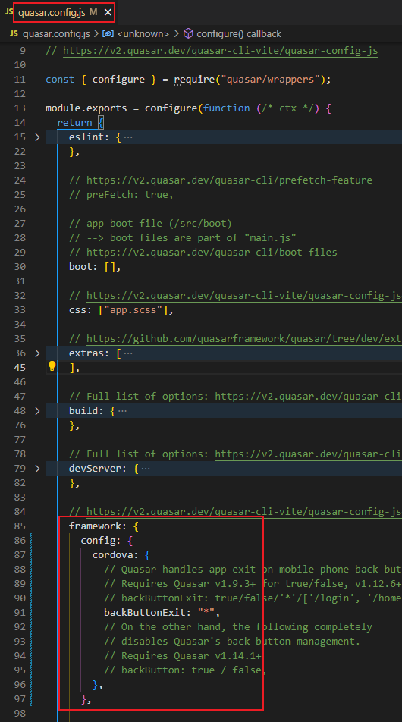This screenshot has height=722, width=402.
Task: Click the <unknown> breadcrumb segment
Action: [143, 33]
